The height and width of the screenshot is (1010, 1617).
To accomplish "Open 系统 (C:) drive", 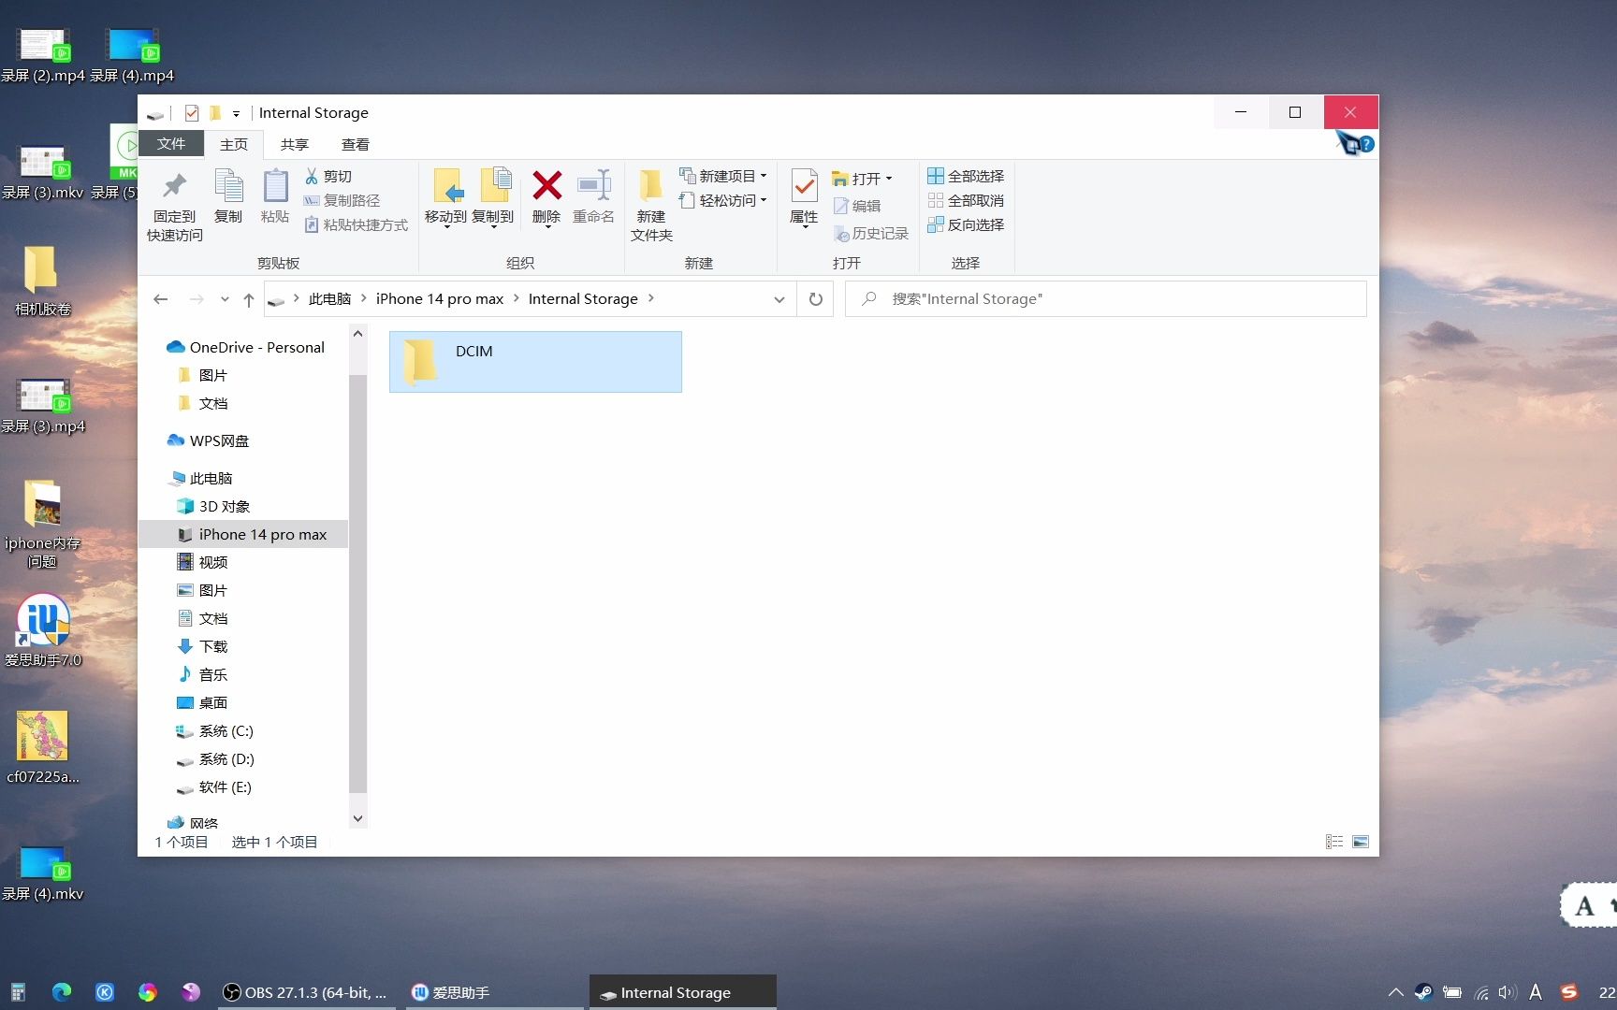I will (215, 730).
